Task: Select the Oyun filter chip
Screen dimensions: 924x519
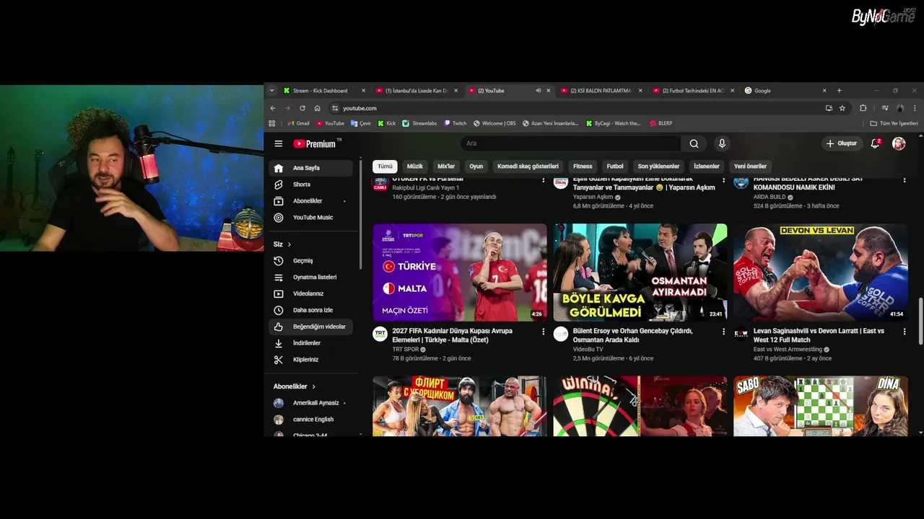Action: point(476,167)
